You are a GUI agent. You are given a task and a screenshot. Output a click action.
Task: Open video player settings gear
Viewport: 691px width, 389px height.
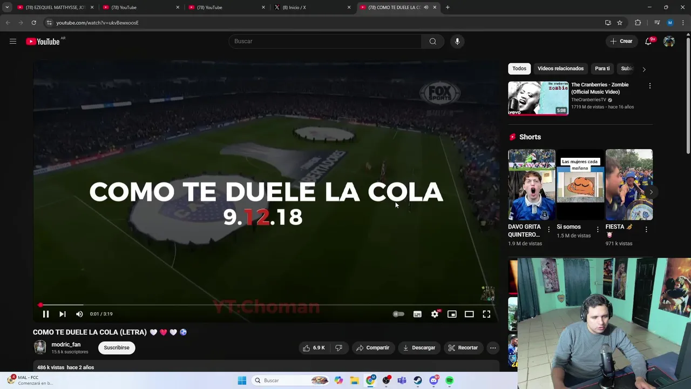tap(435, 314)
